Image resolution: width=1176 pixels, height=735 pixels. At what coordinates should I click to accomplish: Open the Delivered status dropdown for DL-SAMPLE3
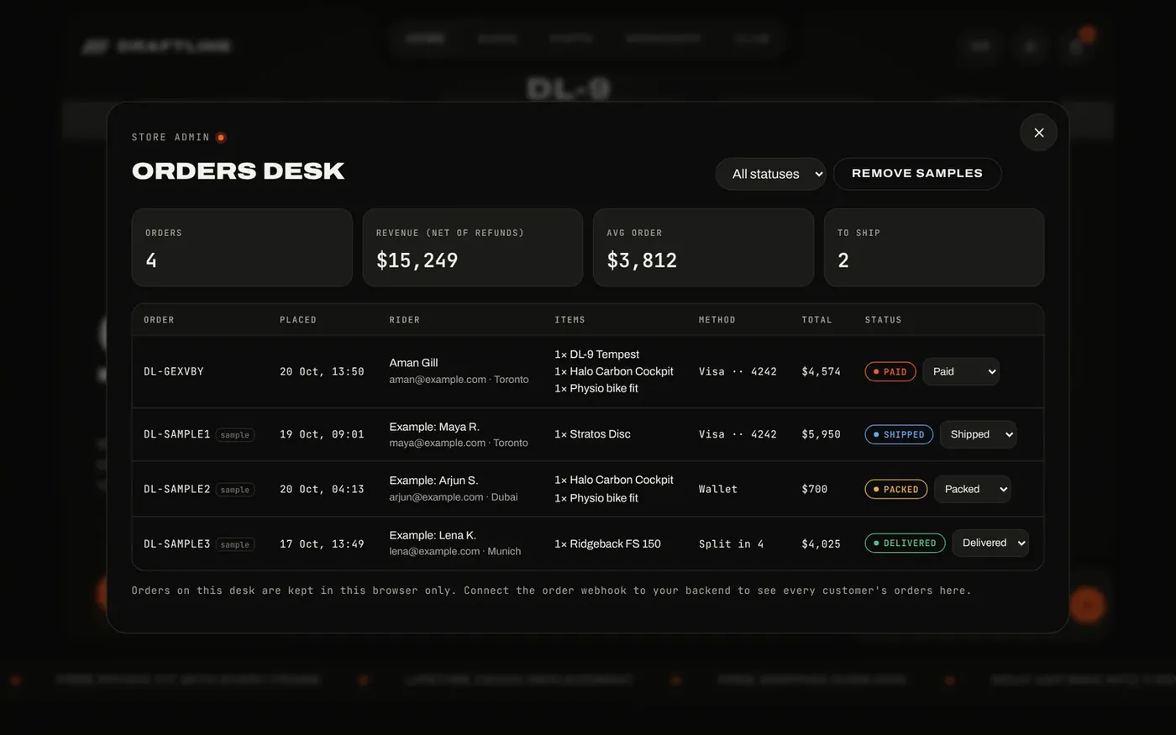(x=990, y=543)
